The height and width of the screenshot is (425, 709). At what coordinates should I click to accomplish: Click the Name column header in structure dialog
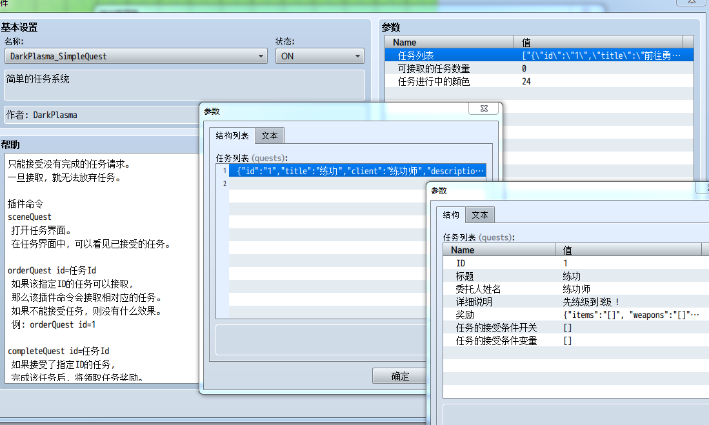coord(499,250)
